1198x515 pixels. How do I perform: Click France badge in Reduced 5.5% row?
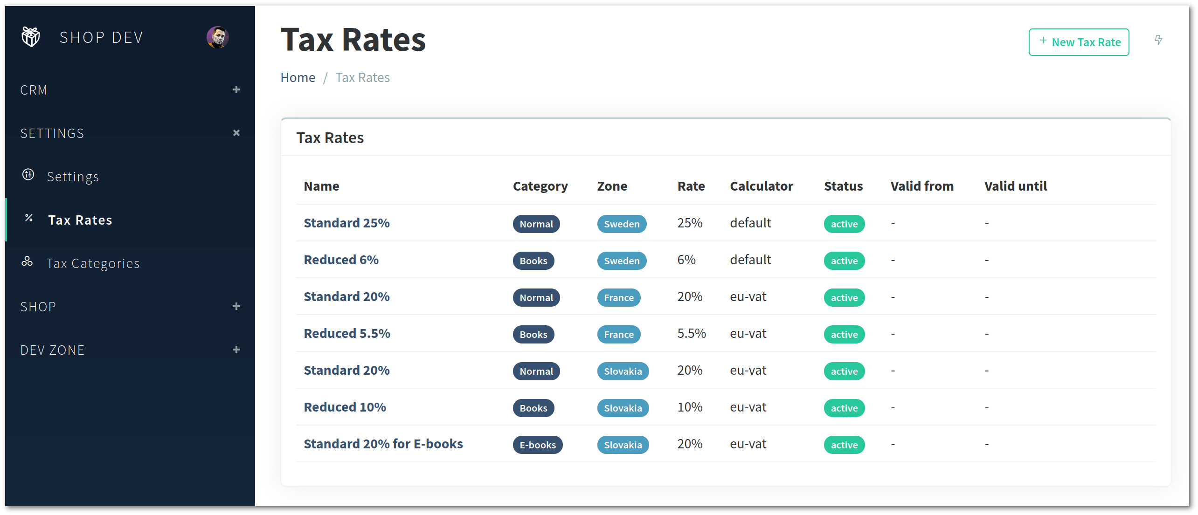tap(619, 334)
